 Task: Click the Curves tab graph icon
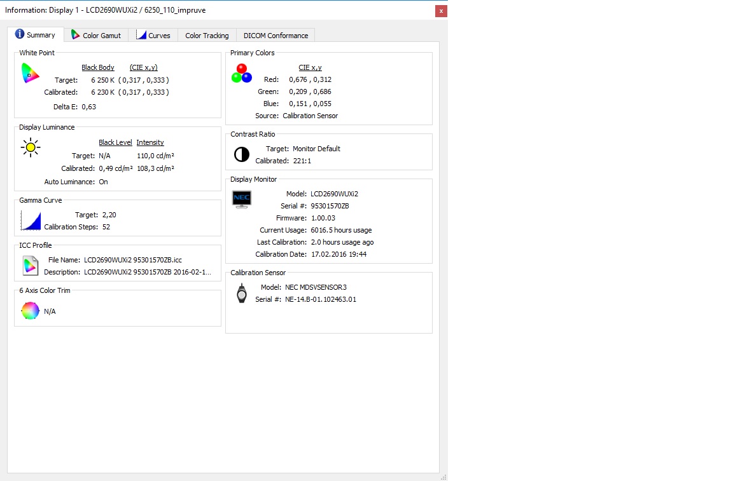coord(141,35)
